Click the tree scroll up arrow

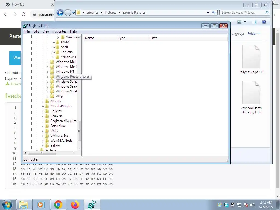[79, 37]
